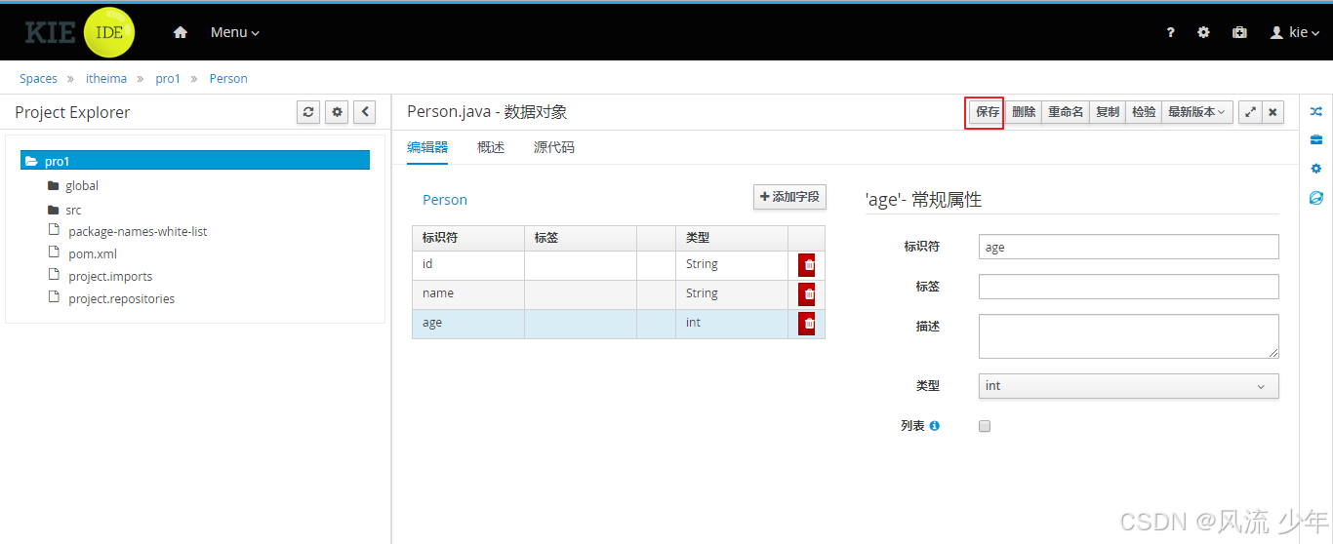The width and height of the screenshot is (1333, 544).
Task: Close the Person.java editor
Action: [1272, 112]
